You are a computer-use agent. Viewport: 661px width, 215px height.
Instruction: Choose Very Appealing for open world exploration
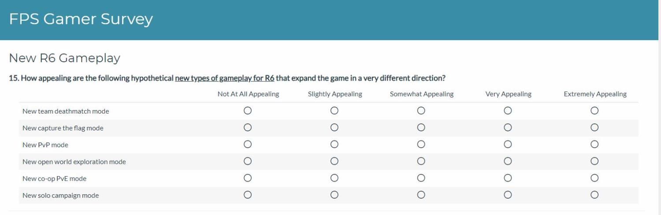[508, 161]
